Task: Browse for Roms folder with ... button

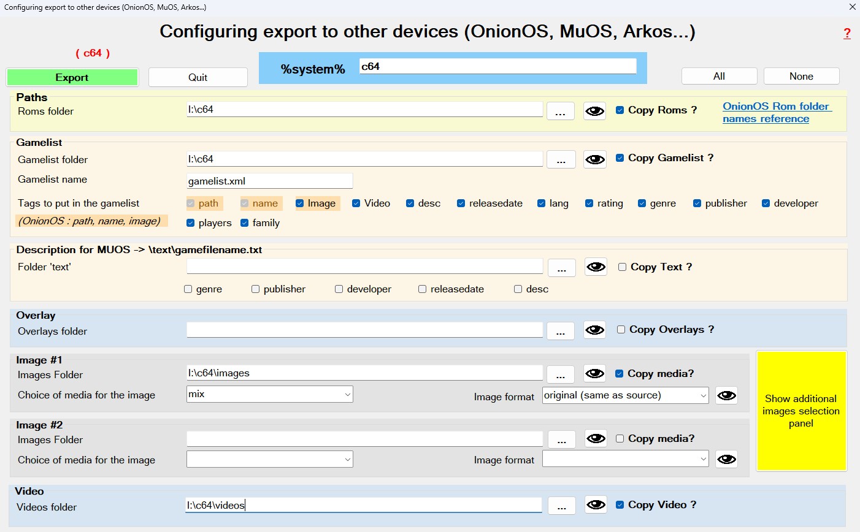Action: [x=560, y=112]
